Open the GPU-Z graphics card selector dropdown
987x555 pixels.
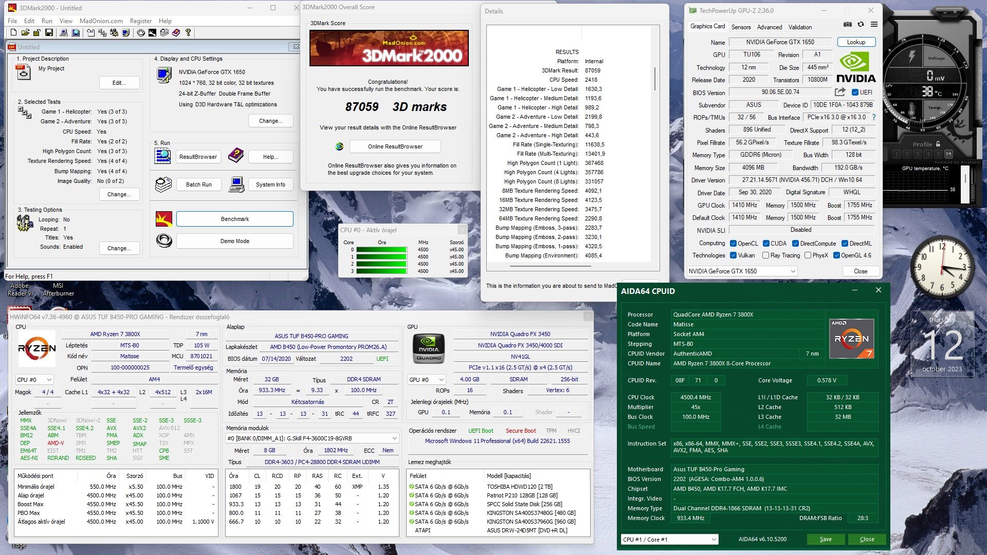point(742,271)
